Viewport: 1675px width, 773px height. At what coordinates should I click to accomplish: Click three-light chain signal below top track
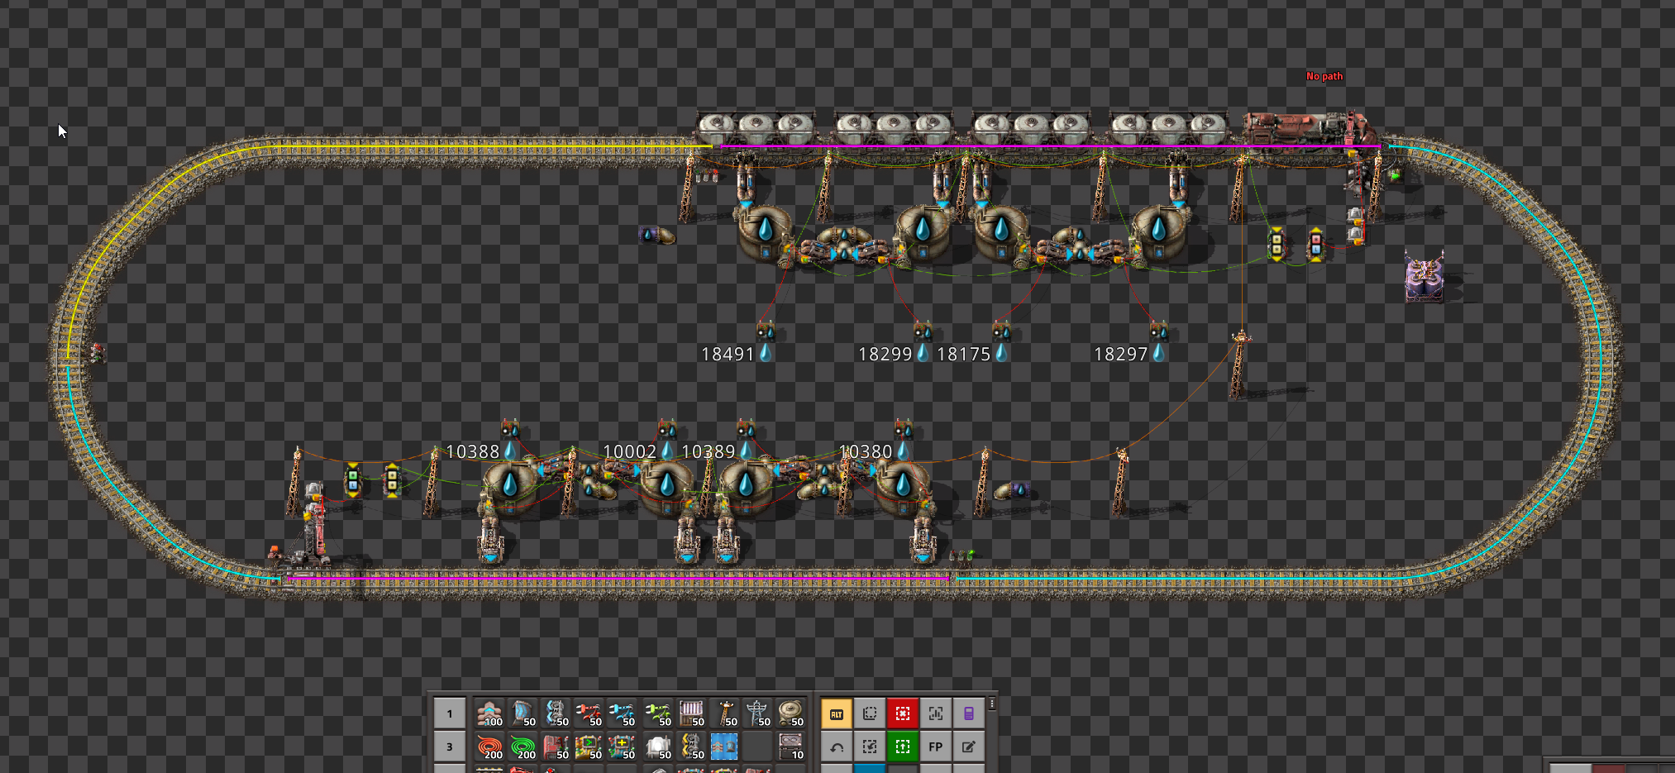706,175
